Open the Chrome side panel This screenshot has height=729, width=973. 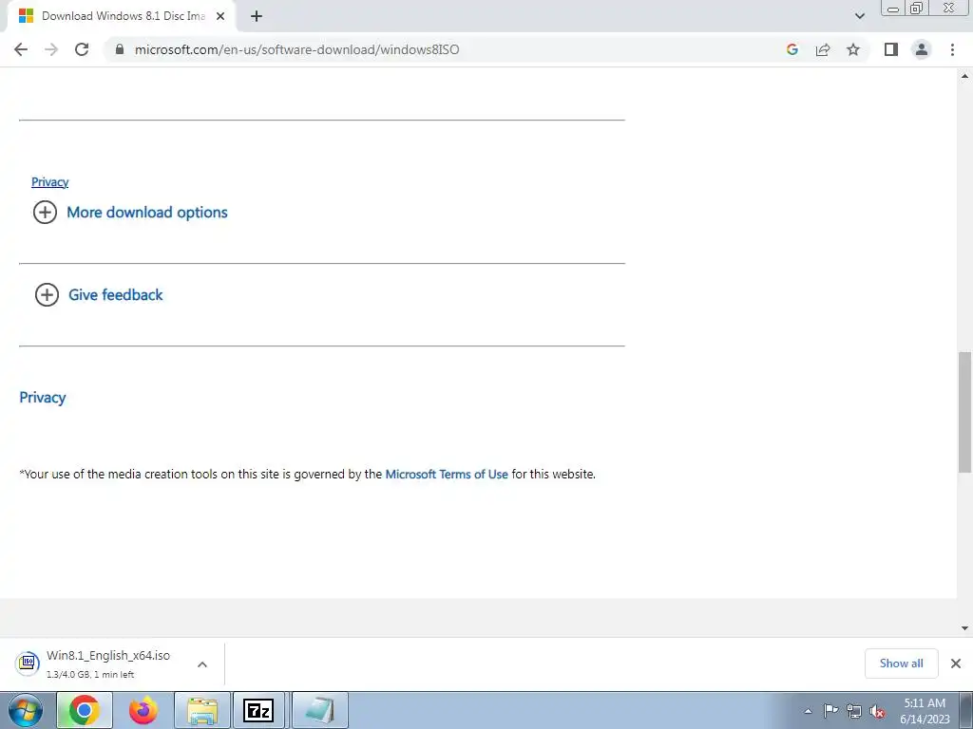pos(891,49)
